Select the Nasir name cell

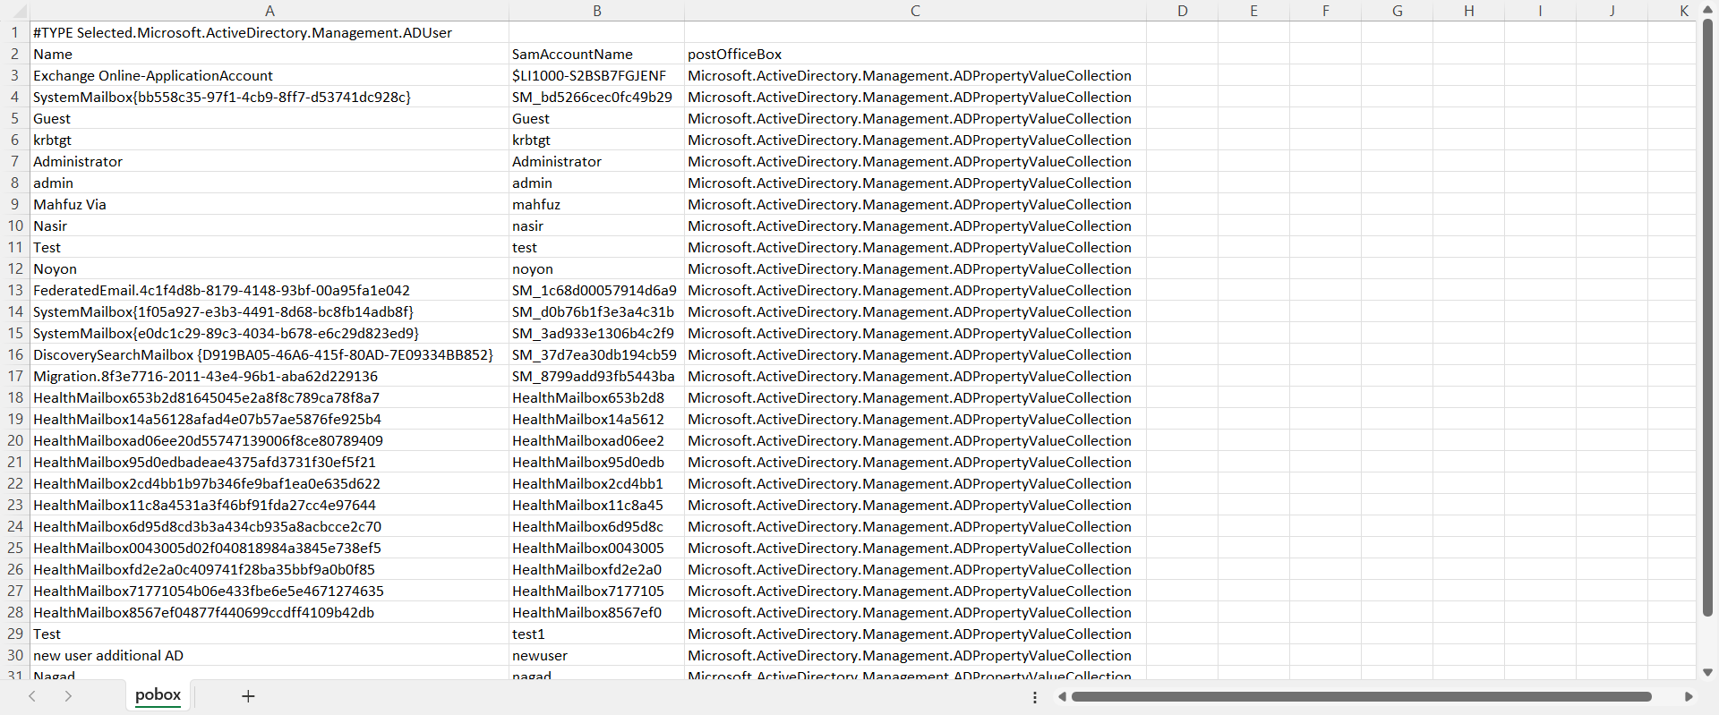pos(269,226)
